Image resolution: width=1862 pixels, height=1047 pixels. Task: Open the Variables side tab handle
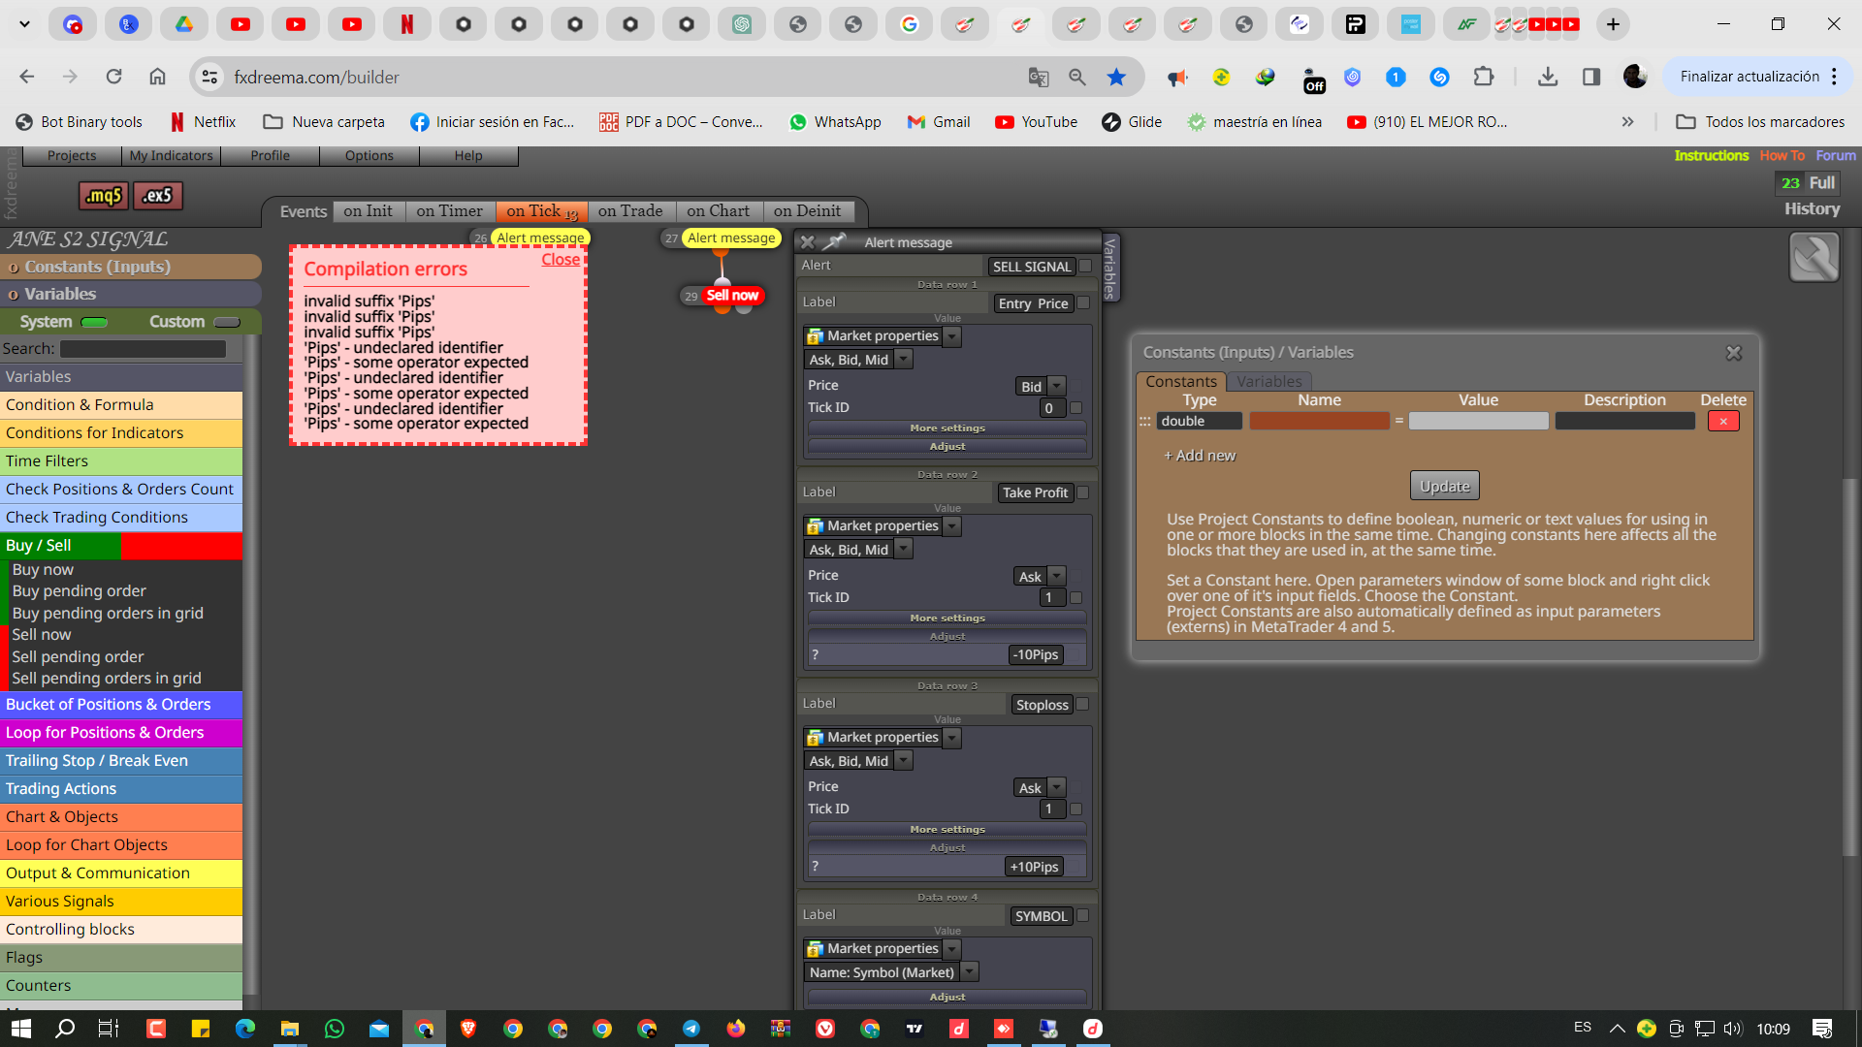1110,269
